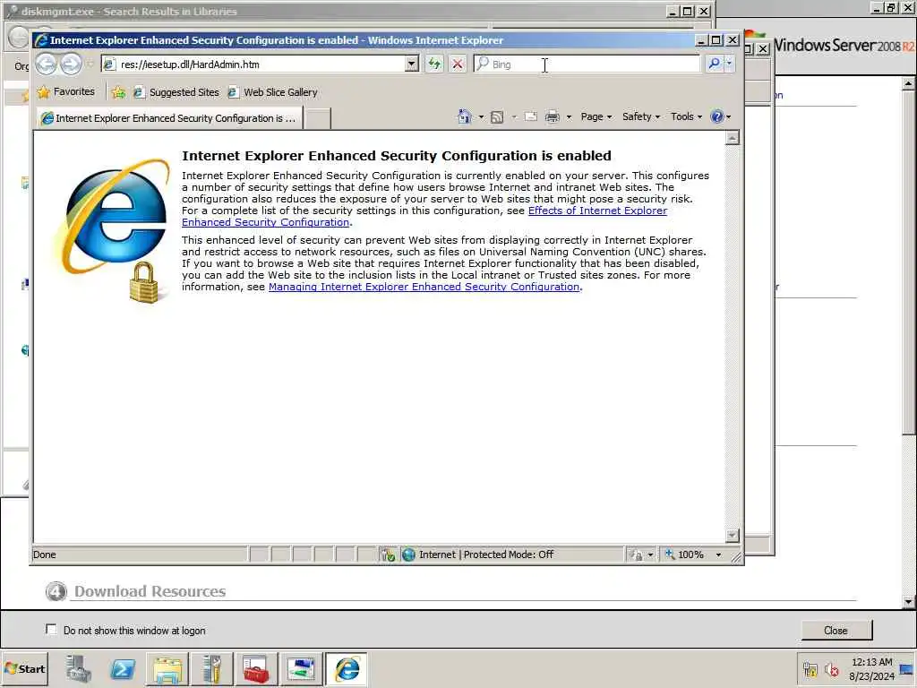Open Windows Explorer from the taskbar

point(167,669)
